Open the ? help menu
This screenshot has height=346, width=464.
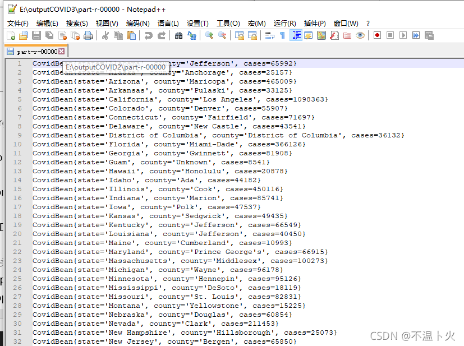(x=368, y=24)
